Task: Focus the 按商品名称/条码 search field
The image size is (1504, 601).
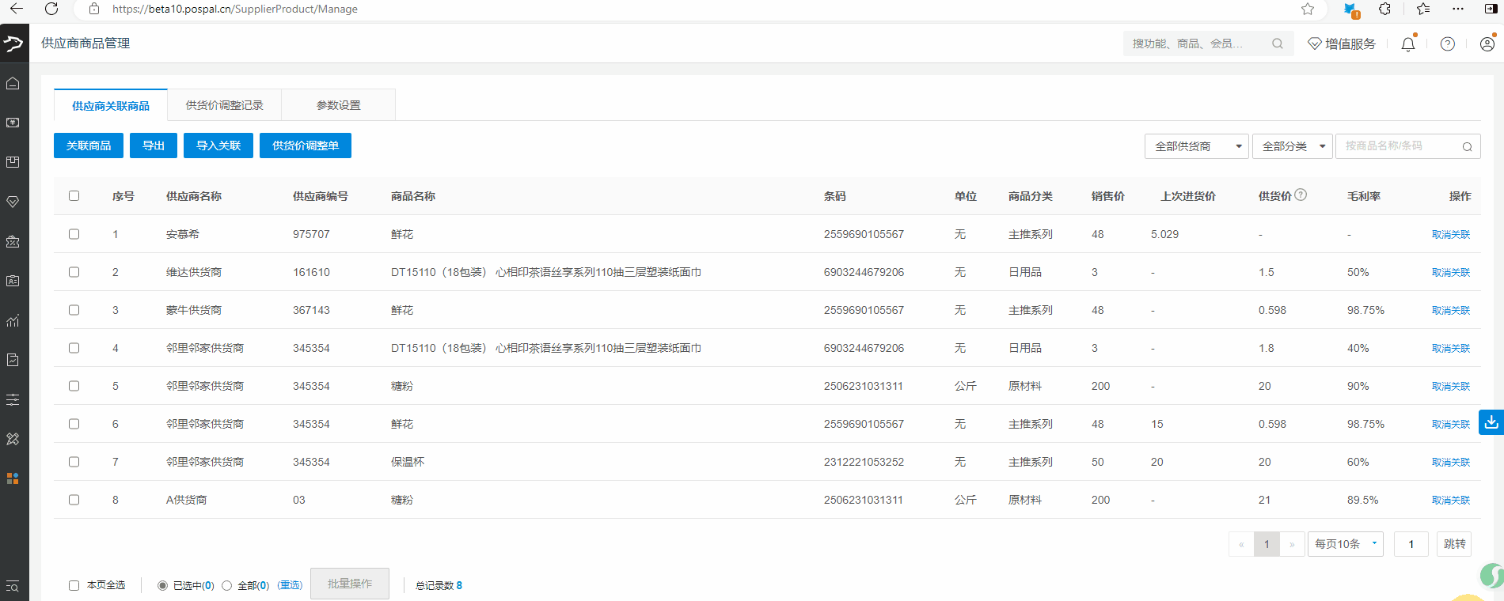Action: (x=1397, y=146)
